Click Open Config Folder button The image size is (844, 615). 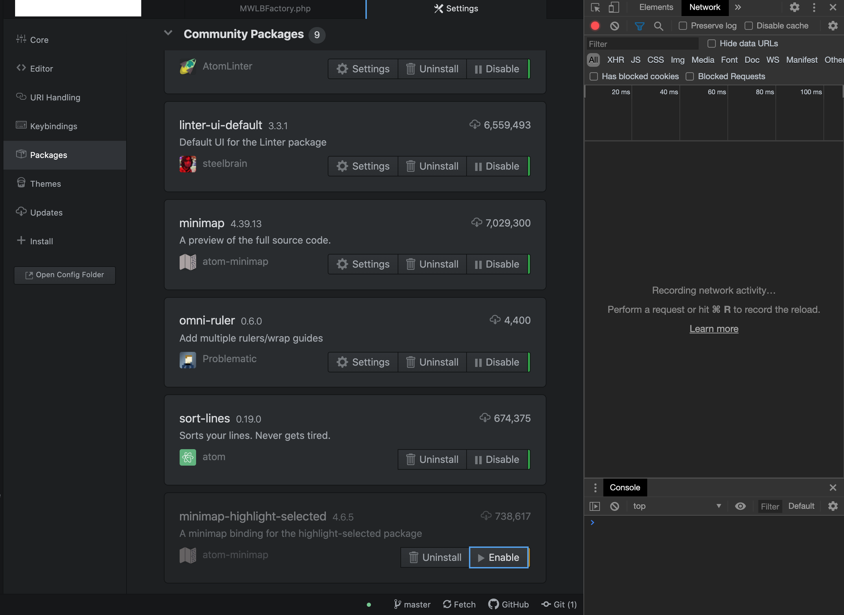click(64, 275)
